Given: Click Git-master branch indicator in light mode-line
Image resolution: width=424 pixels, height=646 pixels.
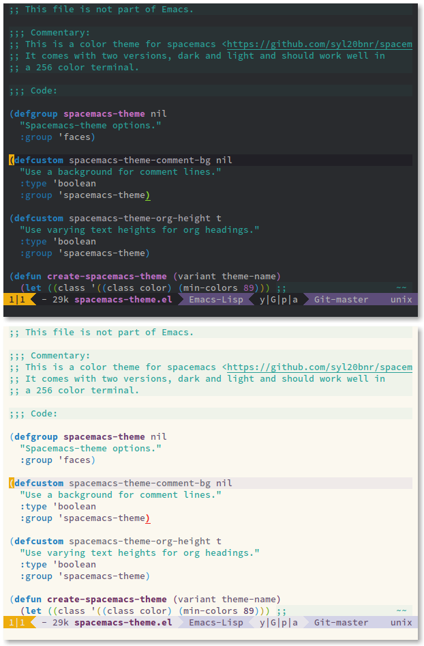Looking at the screenshot, I should tap(342, 623).
